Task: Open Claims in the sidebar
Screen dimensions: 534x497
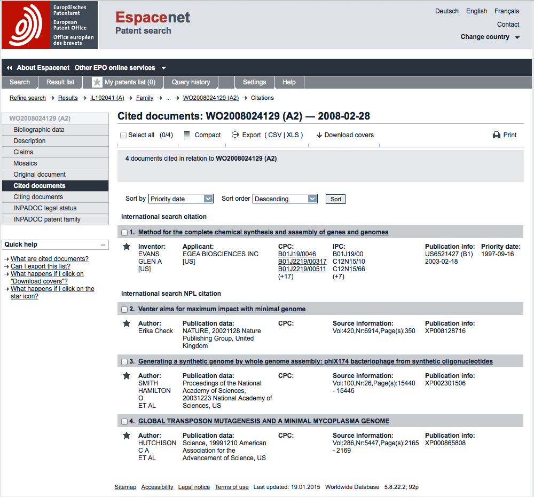Action: (55, 152)
